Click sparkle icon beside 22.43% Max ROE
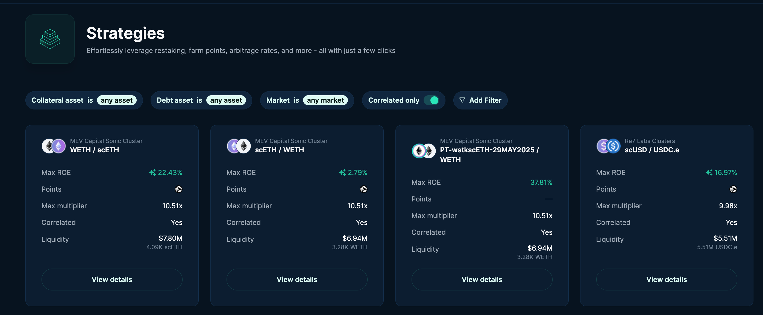Image resolution: width=763 pixels, height=315 pixels. (x=152, y=173)
